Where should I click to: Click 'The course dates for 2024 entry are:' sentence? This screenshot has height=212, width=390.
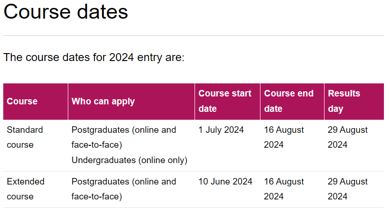pyautogui.click(x=94, y=57)
